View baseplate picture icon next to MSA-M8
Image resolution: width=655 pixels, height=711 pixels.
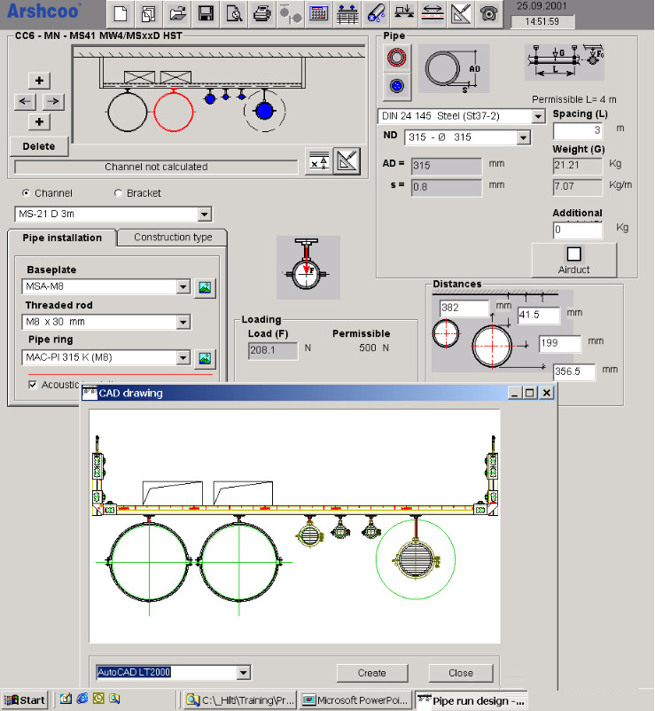(205, 287)
